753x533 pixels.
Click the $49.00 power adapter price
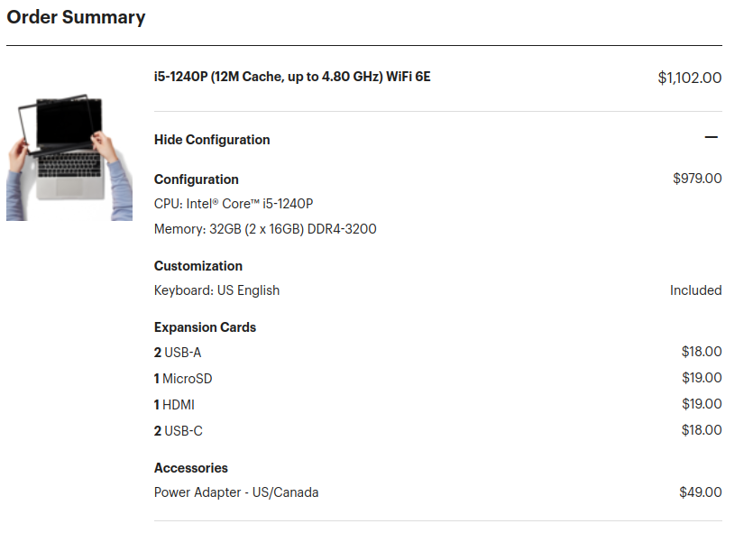pos(700,492)
